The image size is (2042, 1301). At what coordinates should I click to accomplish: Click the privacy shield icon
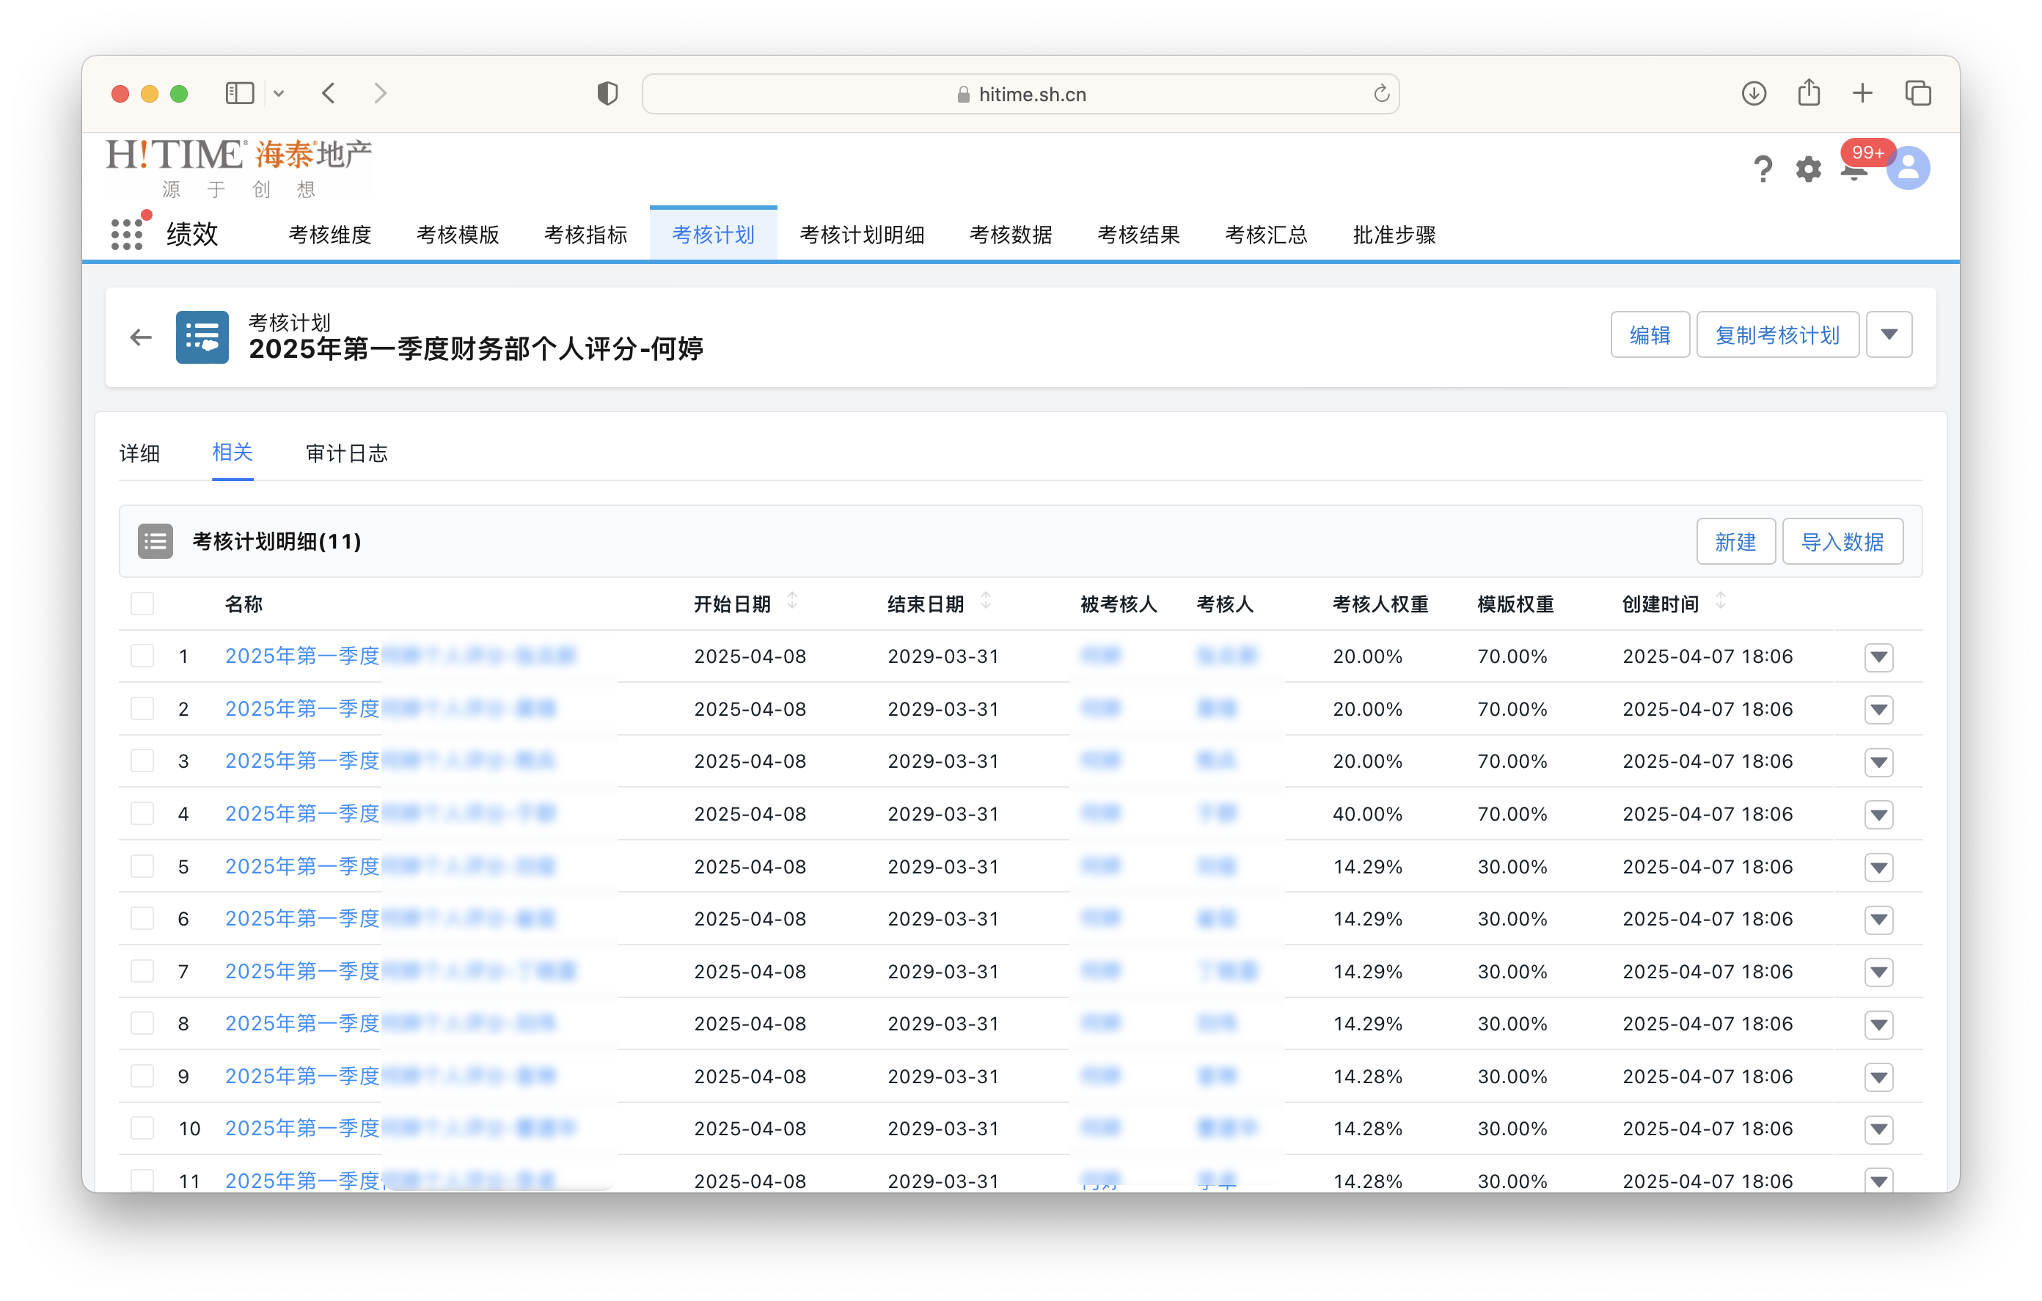pyautogui.click(x=607, y=93)
